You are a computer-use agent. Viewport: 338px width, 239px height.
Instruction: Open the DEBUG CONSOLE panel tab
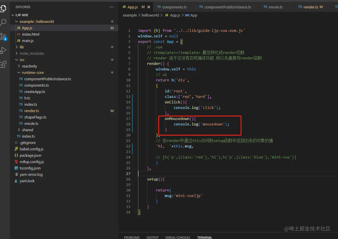(x=178, y=237)
